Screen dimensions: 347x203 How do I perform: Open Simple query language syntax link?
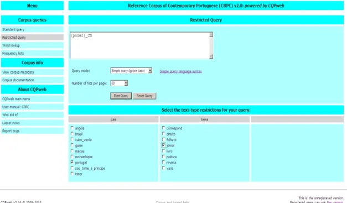point(180,71)
